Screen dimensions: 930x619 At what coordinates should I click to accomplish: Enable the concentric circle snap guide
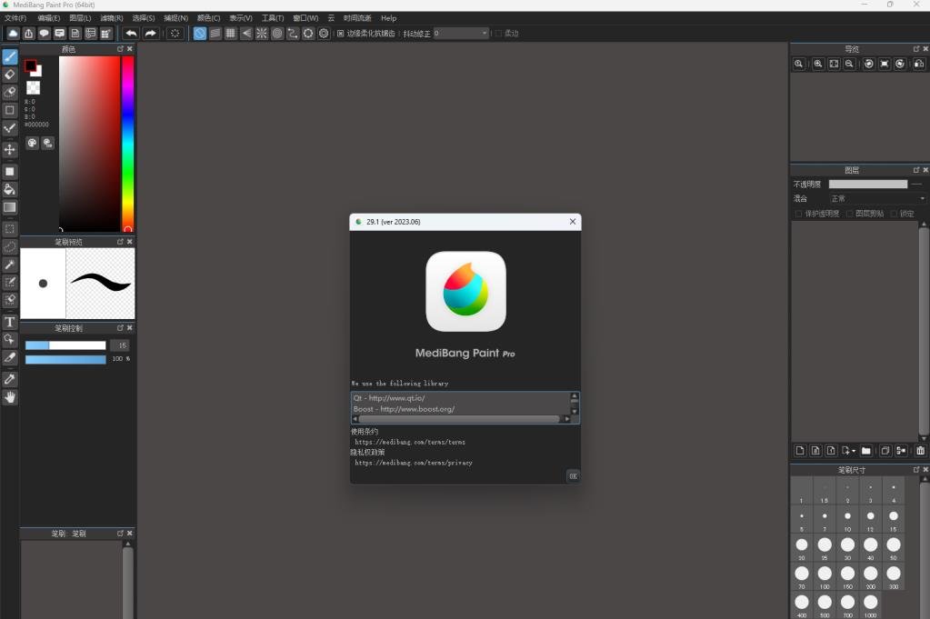(277, 34)
